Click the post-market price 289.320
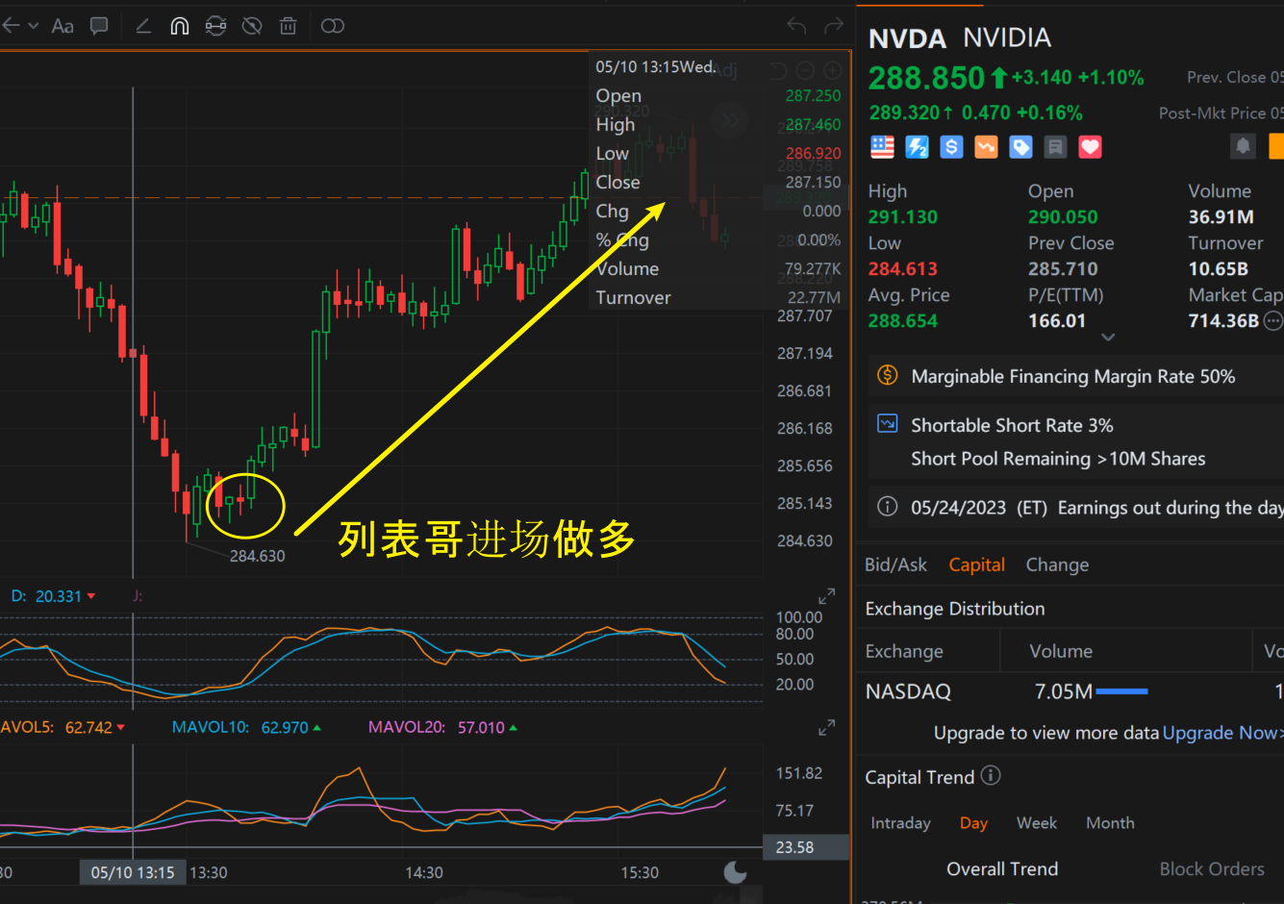Image resolution: width=1284 pixels, height=904 pixels. click(904, 113)
